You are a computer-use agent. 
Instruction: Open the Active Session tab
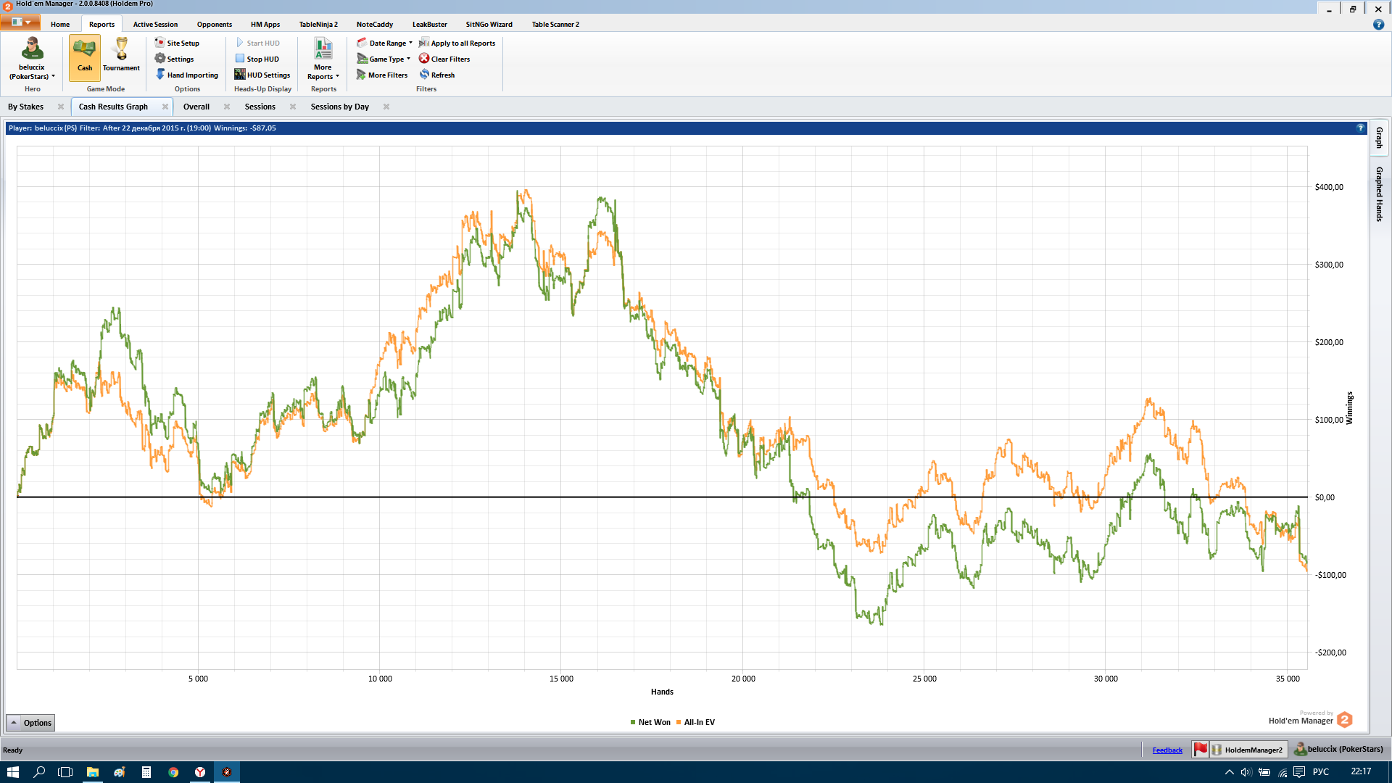[155, 24]
